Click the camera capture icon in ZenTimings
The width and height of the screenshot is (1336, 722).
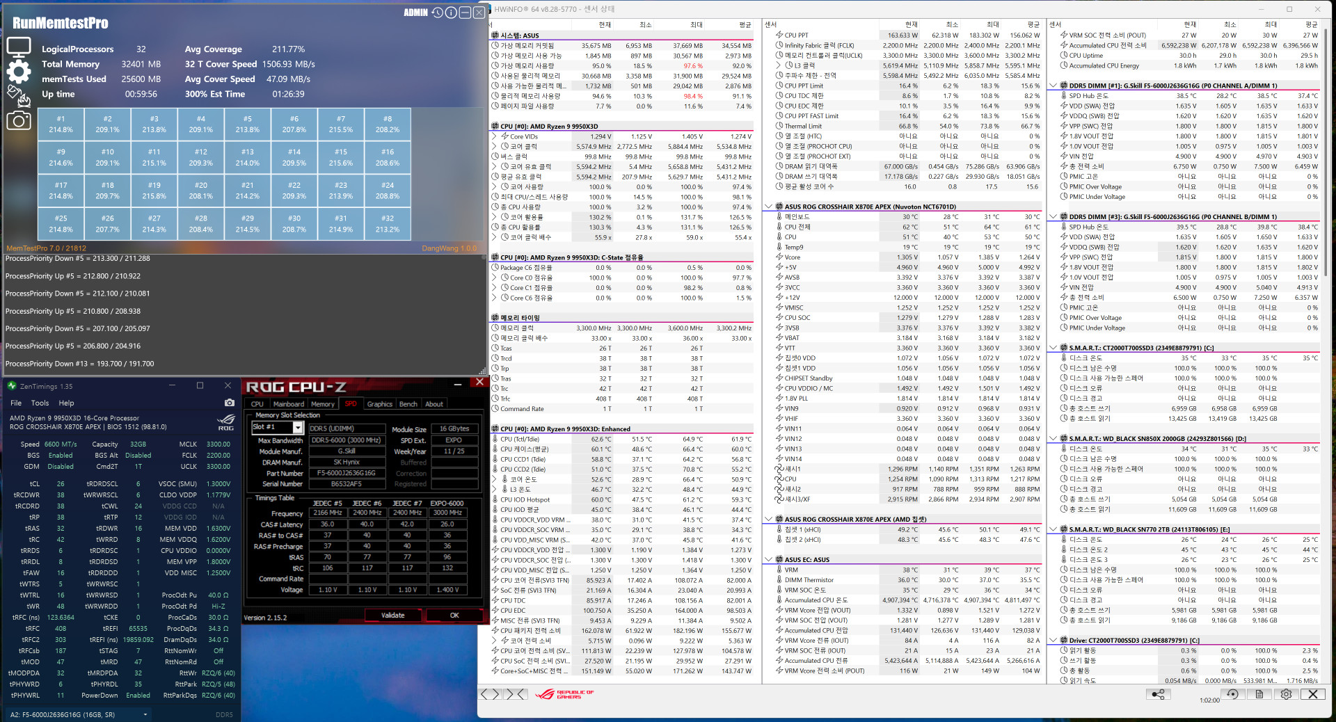coord(230,402)
